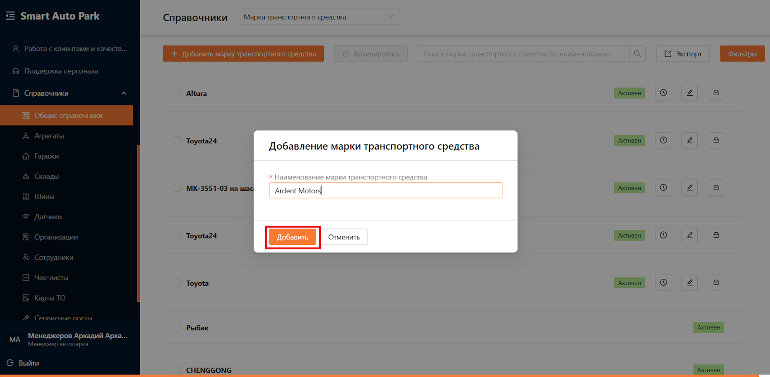Click Отменить to cancel the dialog
This screenshot has height=377, width=770.
click(x=344, y=237)
